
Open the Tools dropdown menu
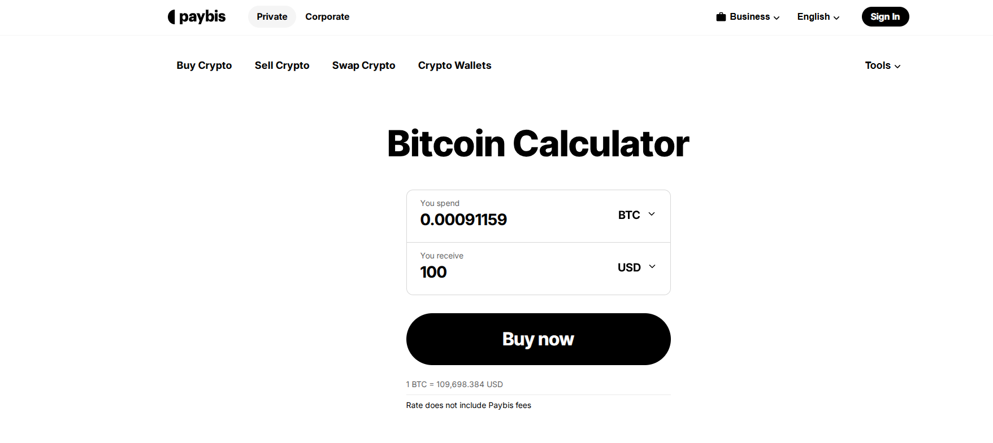(x=882, y=65)
